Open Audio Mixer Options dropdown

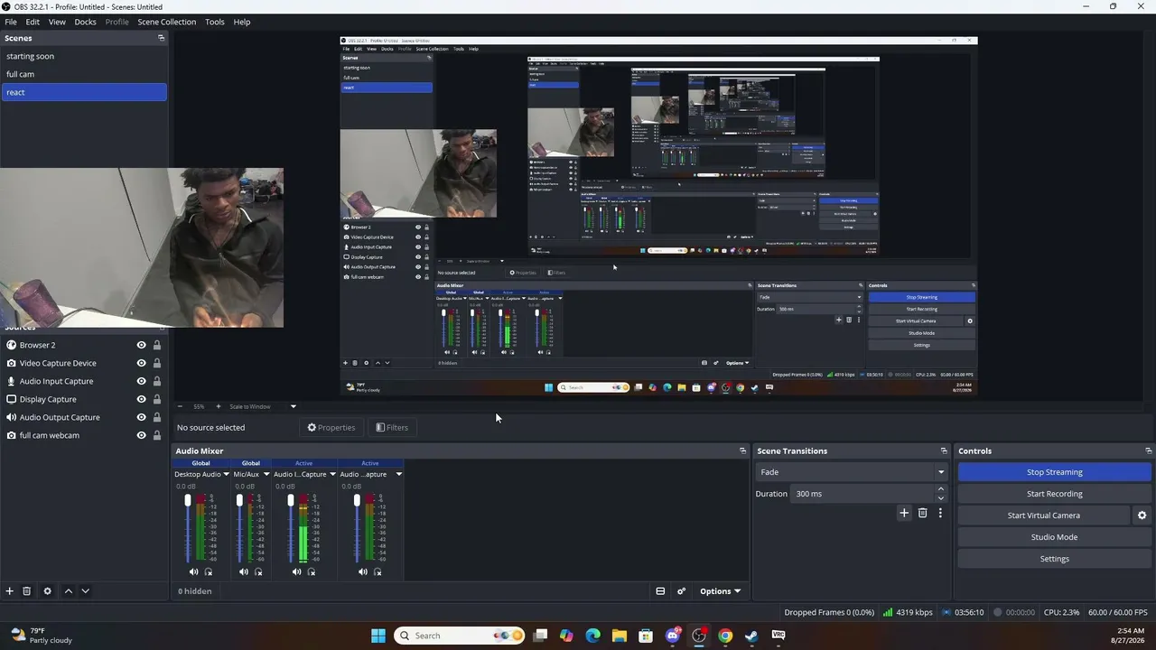(x=720, y=591)
